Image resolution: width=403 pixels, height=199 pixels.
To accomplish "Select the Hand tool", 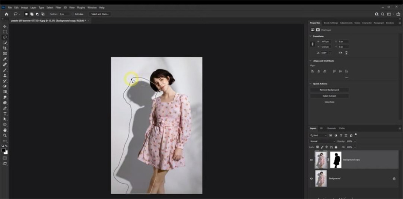I will click(x=5, y=130).
